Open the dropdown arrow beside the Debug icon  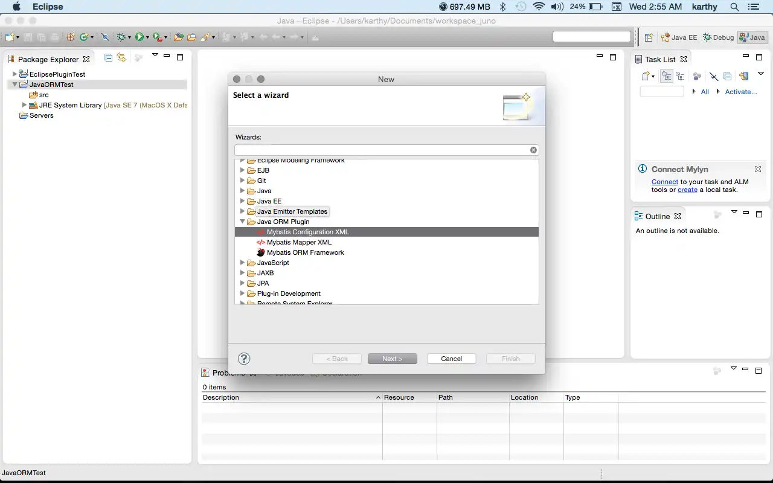[x=129, y=37]
